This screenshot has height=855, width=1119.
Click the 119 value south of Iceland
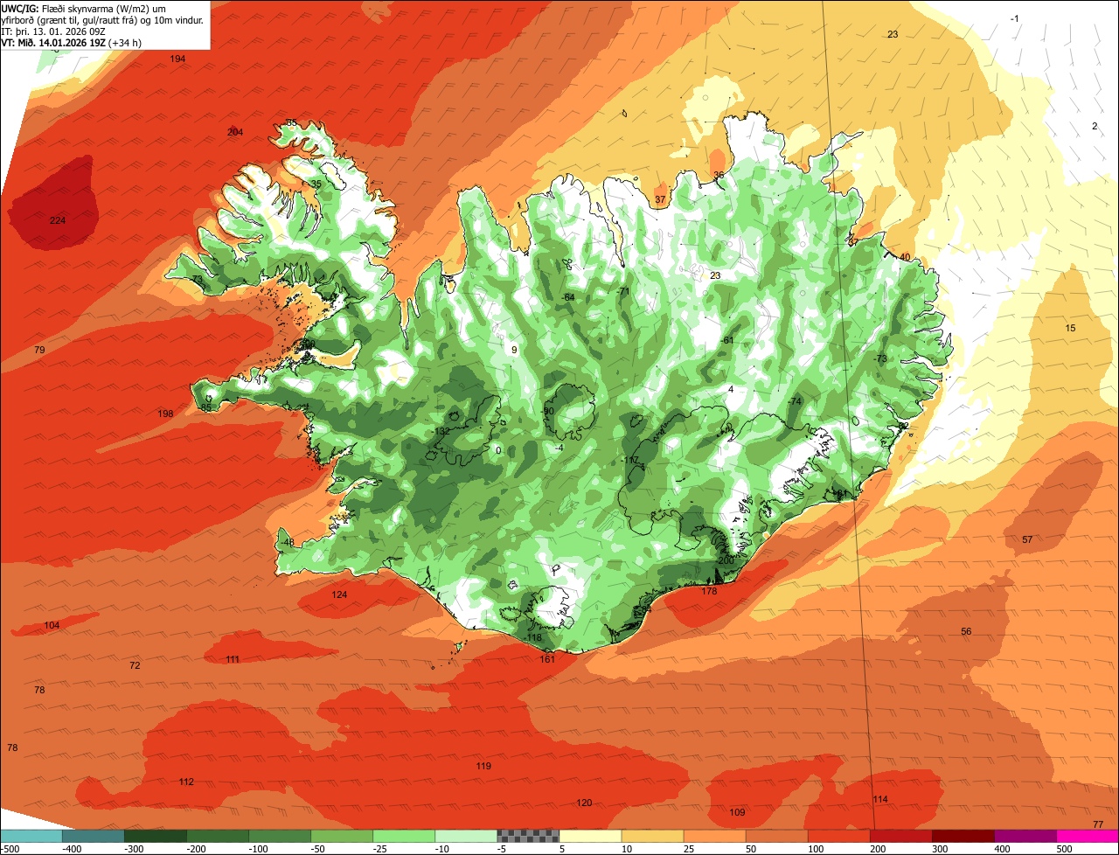tap(483, 766)
